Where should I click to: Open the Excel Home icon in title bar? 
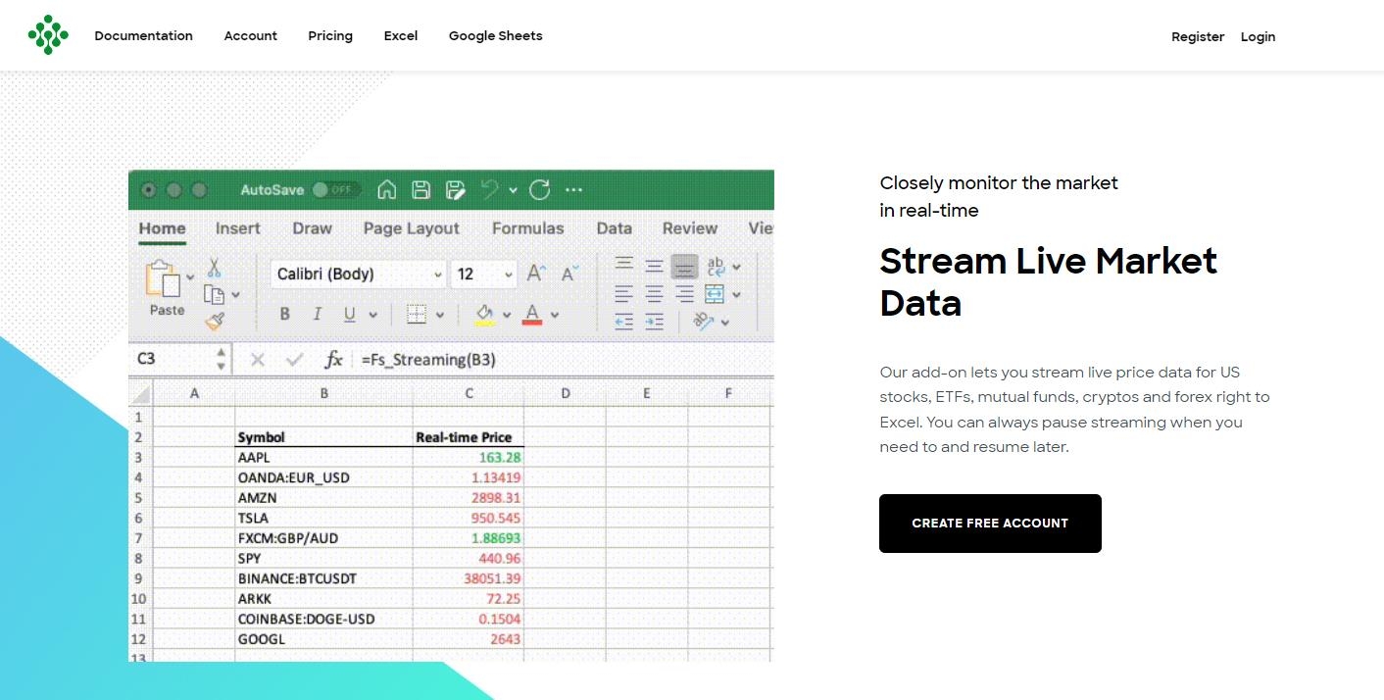[387, 190]
